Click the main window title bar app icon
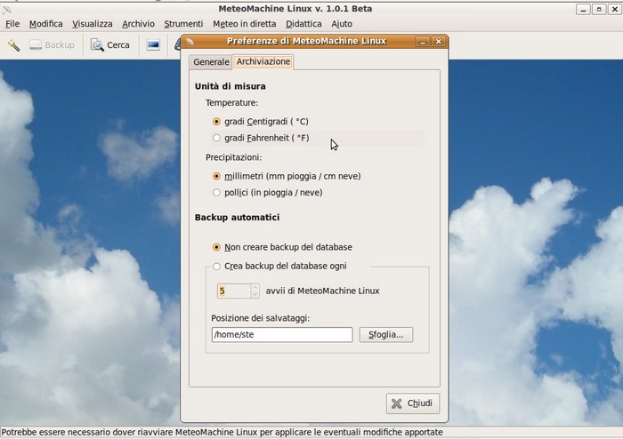 [7, 9]
